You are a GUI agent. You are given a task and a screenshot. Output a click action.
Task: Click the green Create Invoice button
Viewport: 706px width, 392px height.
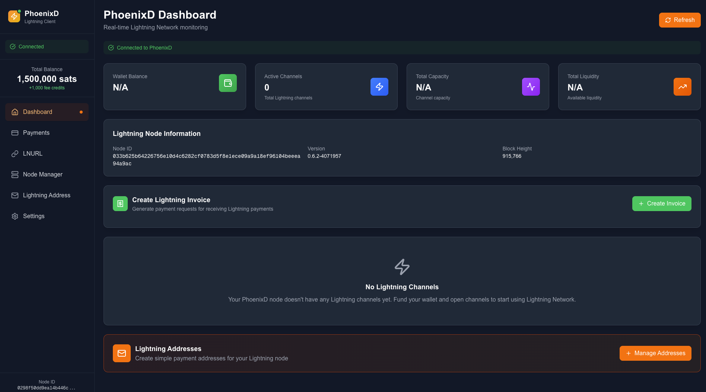coord(662,204)
